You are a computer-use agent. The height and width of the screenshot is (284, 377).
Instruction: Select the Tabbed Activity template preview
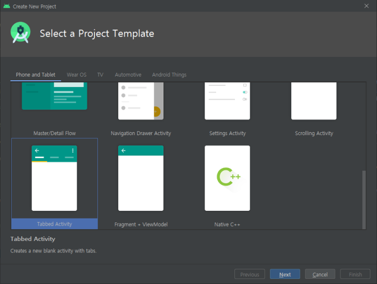[54, 178]
